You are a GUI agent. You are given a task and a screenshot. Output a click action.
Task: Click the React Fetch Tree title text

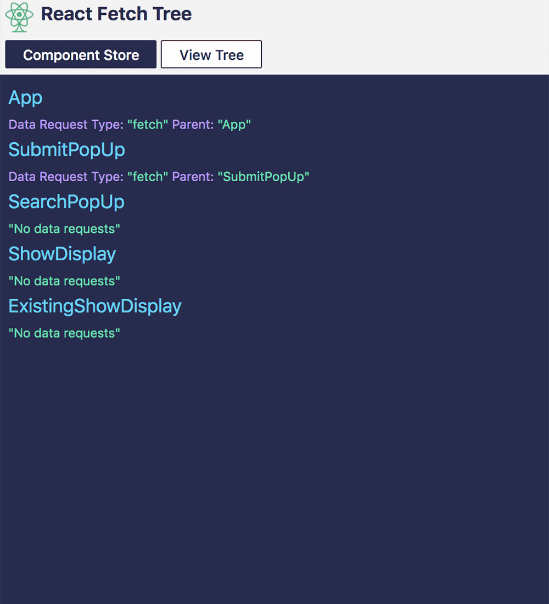116,14
